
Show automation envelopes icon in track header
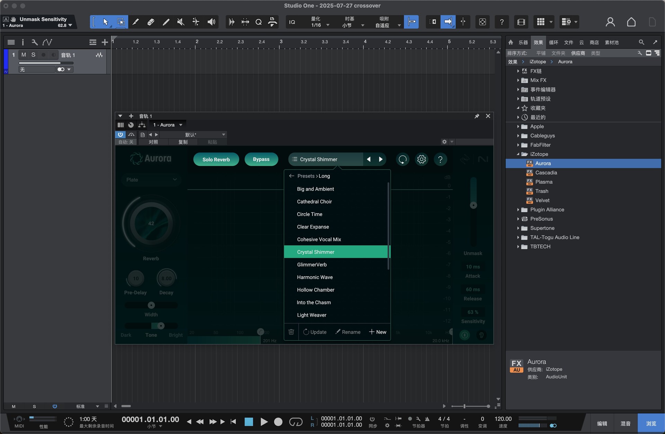47,42
